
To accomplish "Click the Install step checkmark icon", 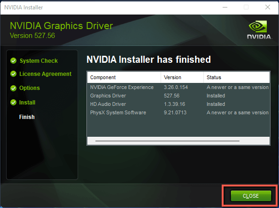I will (13, 103).
